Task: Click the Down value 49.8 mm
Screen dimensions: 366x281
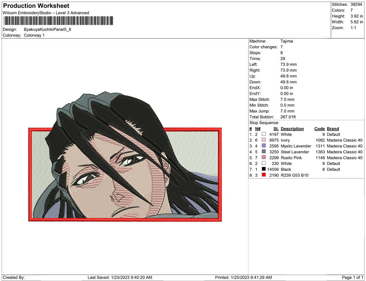Action: [288, 82]
